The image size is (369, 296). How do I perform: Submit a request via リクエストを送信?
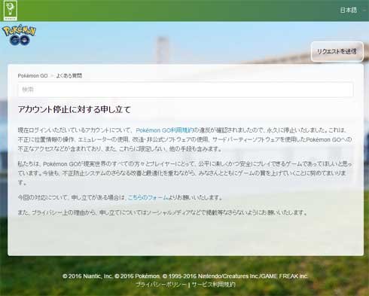[x=337, y=51]
